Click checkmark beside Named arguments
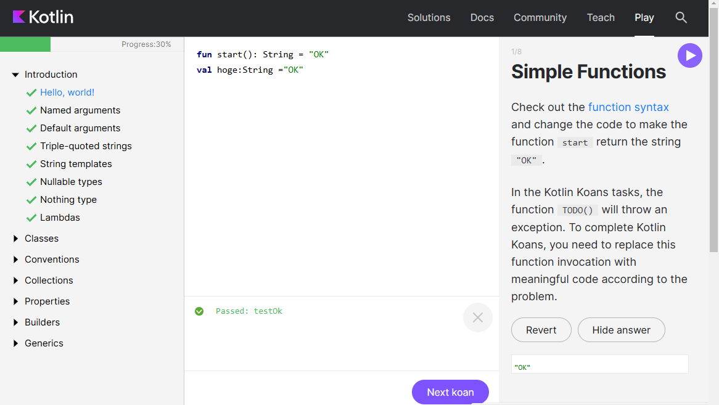Viewport: 719px width, 405px height. 31,111
